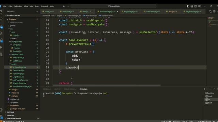This screenshot has height=122, width=218.
Task: Open the Extensions view in activity bar
Action: (1, 40)
